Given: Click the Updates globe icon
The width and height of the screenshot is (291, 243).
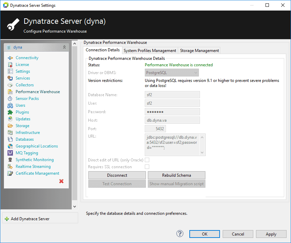Looking at the screenshot, I should [10, 119].
